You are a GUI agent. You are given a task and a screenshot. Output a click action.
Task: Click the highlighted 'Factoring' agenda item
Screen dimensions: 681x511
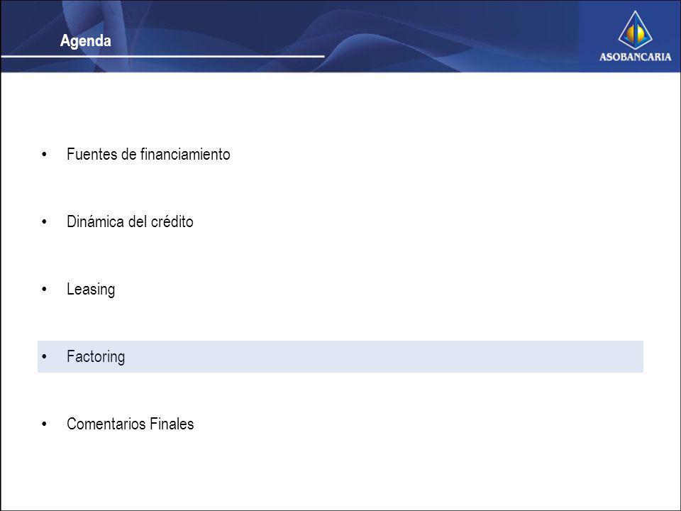tap(340, 356)
